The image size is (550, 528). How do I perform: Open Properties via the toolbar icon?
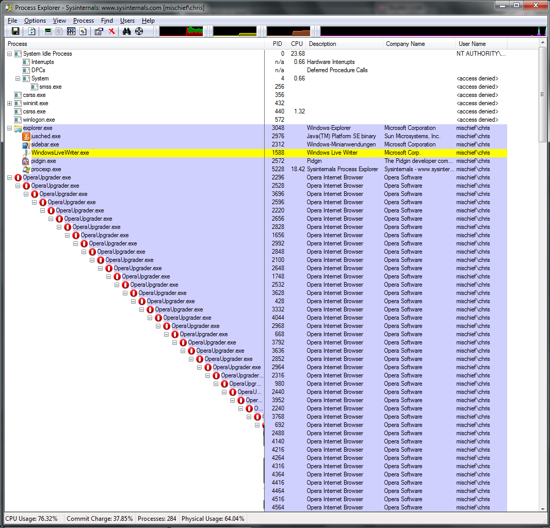tap(99, 31)
